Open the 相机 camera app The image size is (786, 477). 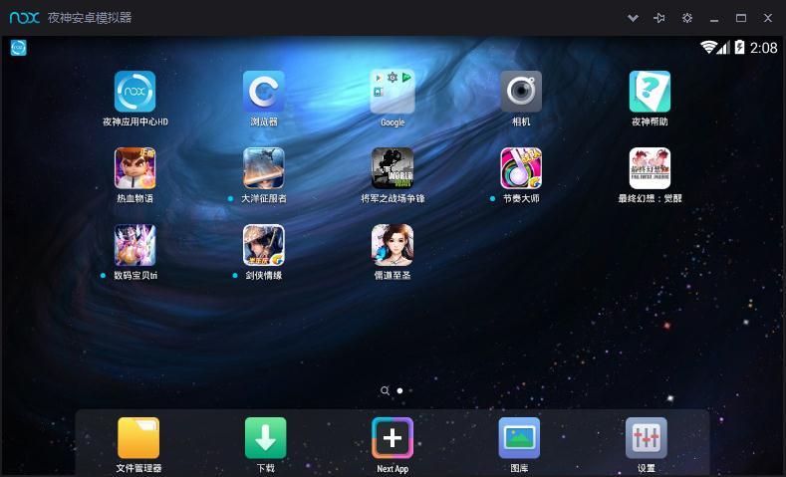521,92
